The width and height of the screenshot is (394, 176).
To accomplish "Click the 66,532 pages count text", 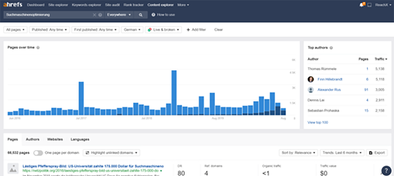I will pos(18,153).
